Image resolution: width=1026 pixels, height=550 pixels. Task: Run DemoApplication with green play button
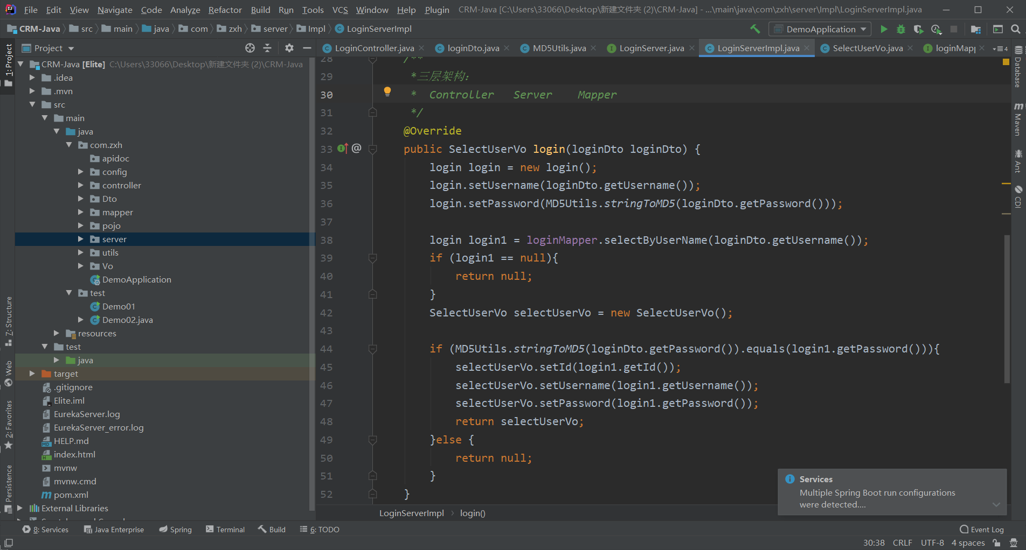(884, 29)
